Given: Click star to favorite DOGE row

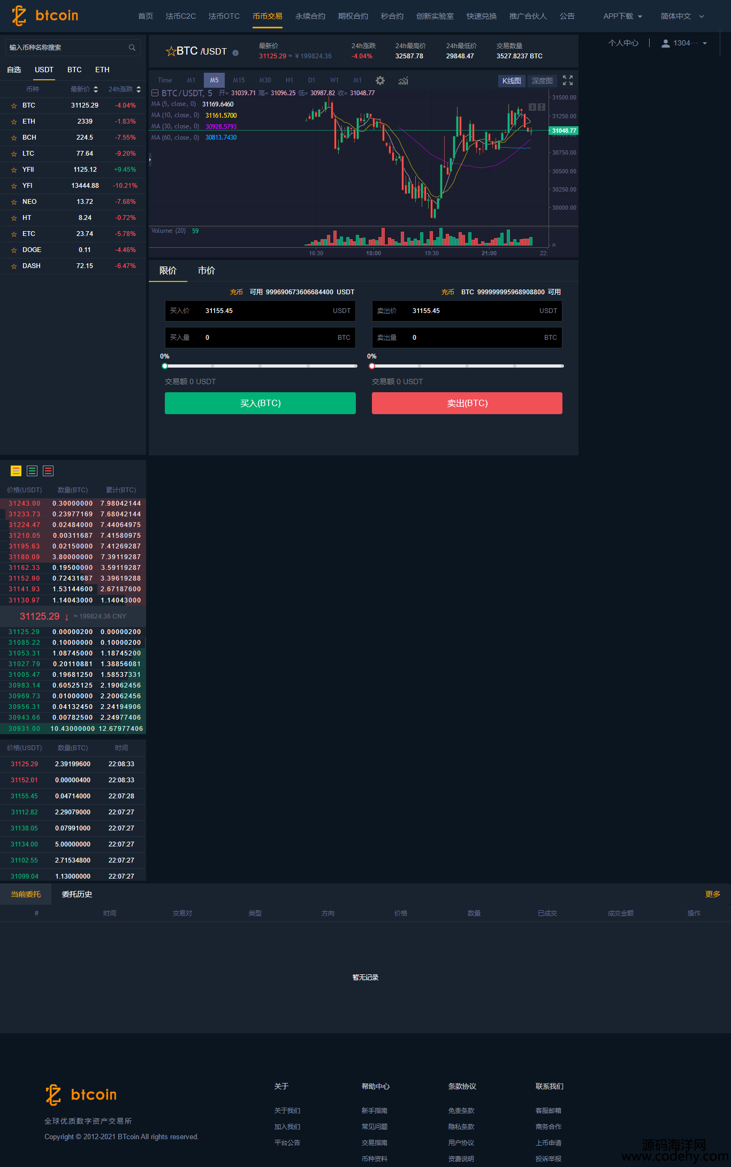Looking at the screenshot, I should (x=14, y=250).
